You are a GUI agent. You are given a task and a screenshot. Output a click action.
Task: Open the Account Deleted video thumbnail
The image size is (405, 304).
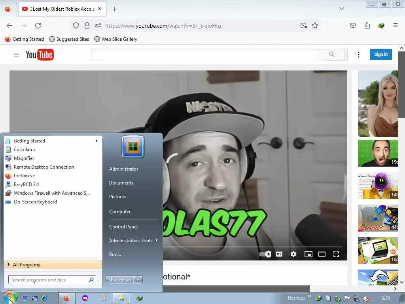click(378, 186)
